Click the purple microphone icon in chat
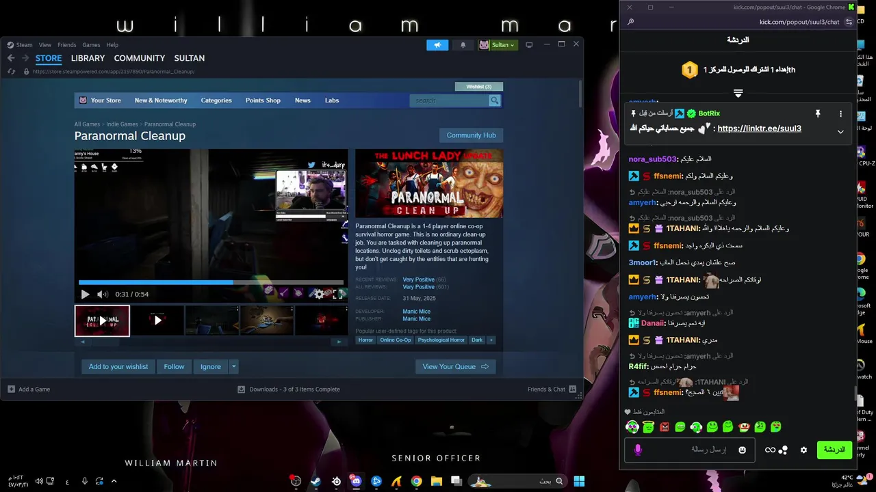Viewport: 876px width, 492px height. [x=638, y=450]
